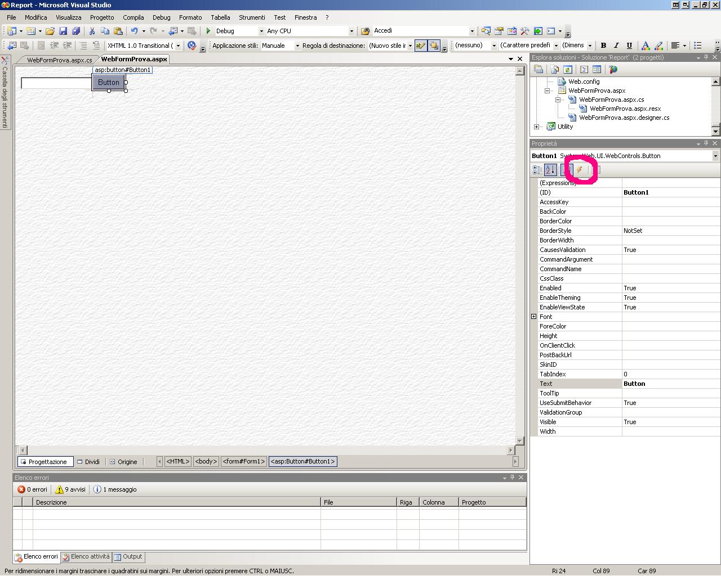The height and width of the screenshot is (576, 721).
Task: Switch to Dividi split view
Action: pyautogui.click(x=88, y=462)
